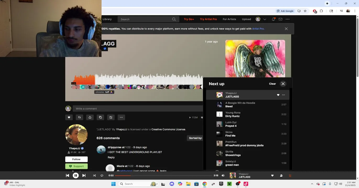
Task: Follow YhapoJJ with the Follow button
Action: tap(76, 159)
